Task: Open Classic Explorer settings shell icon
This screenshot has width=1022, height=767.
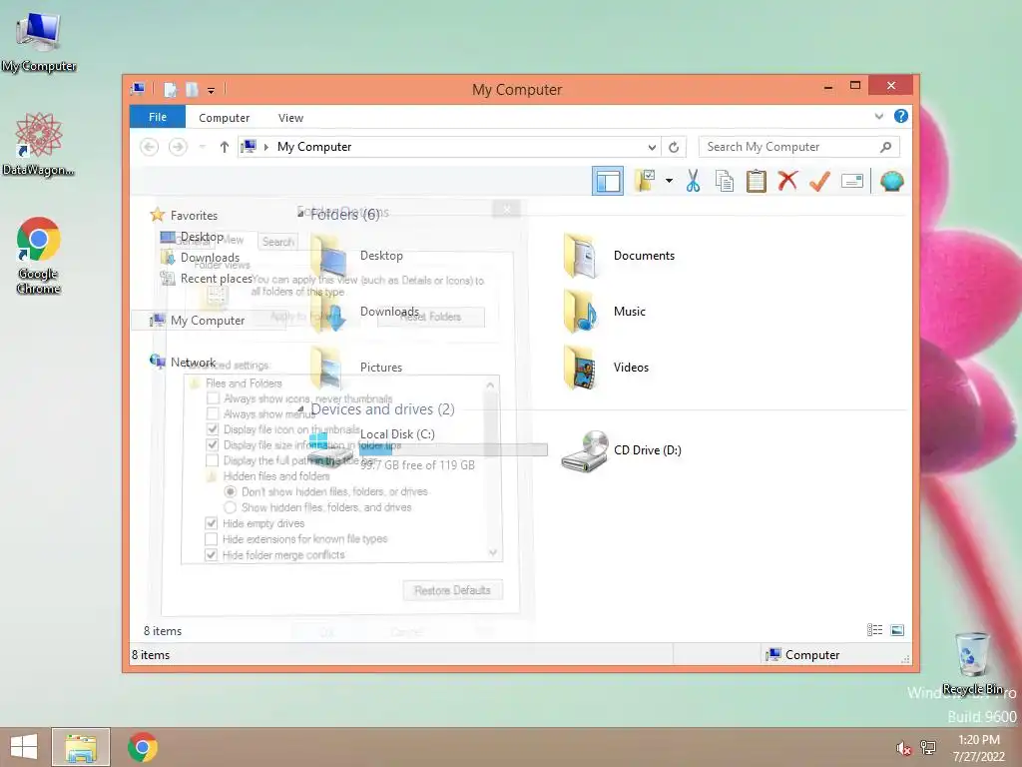Action: (x=891, y=181)
